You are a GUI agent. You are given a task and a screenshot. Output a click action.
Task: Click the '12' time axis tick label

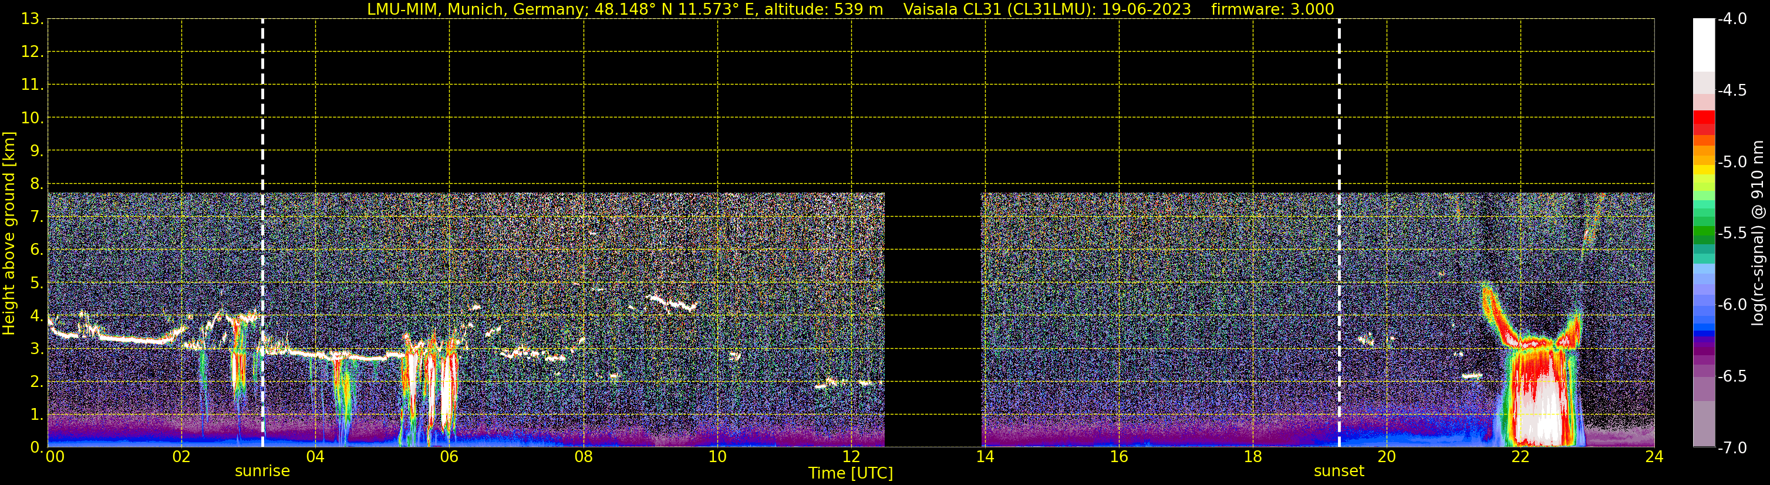click(x=851, y=457)
